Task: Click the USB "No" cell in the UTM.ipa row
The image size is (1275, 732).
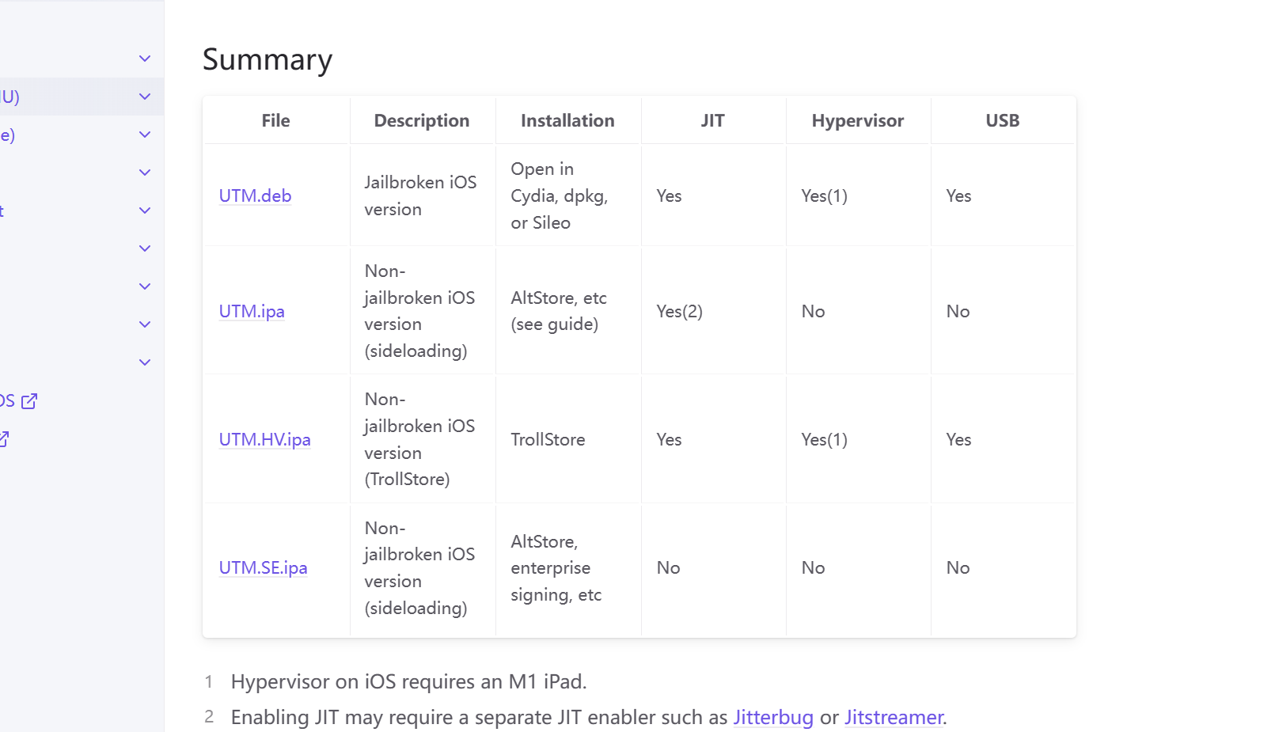Action: pos(1003,311)
